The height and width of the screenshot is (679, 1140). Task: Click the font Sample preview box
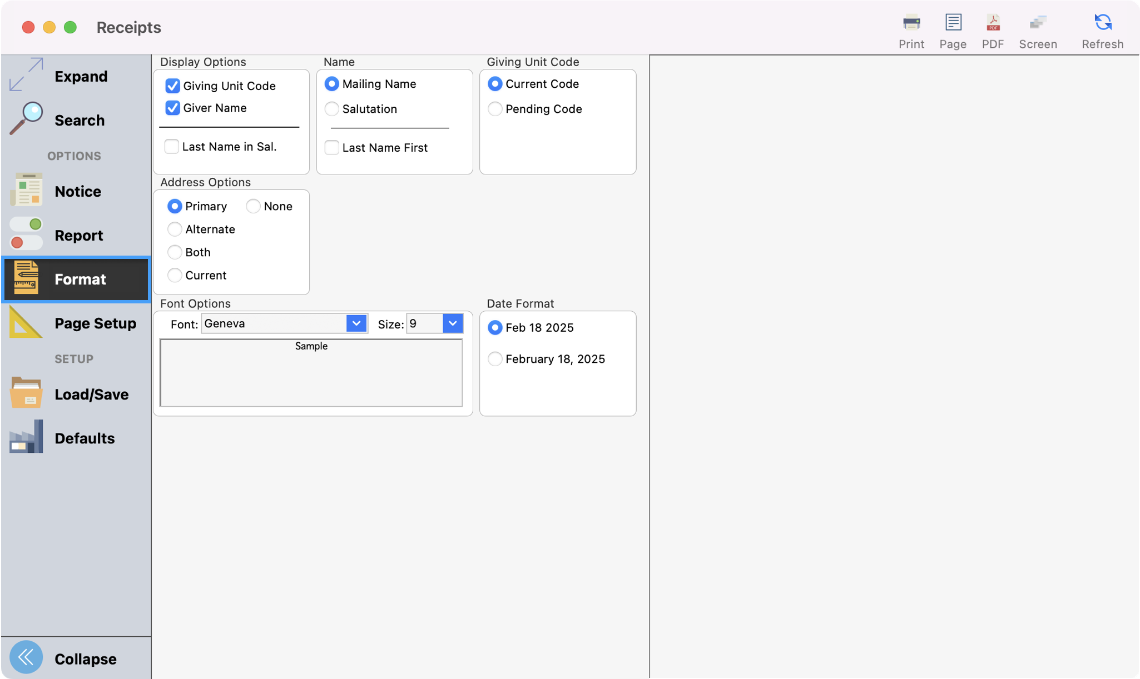click(x=311, y=373)
